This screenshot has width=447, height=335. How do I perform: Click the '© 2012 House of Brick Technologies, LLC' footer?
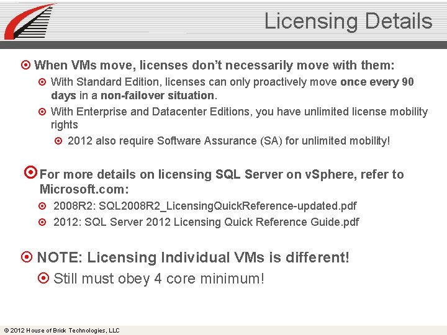pos(61,331)
